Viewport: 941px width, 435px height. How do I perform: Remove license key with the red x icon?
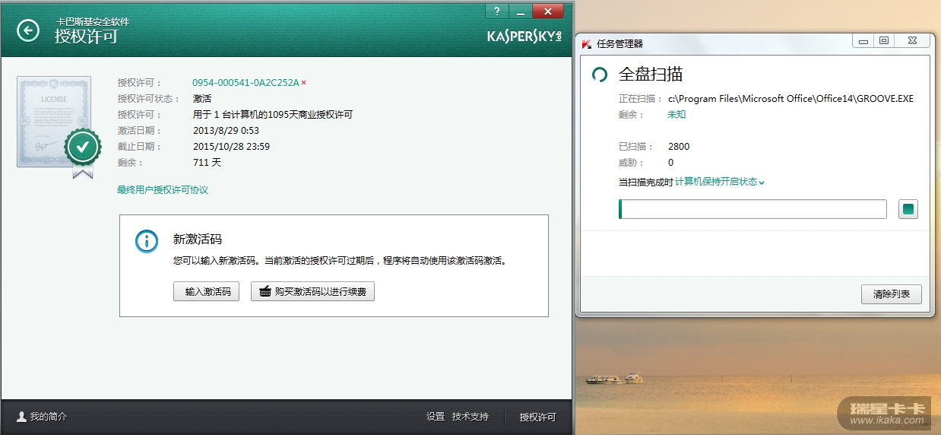(x=304, y=82)
